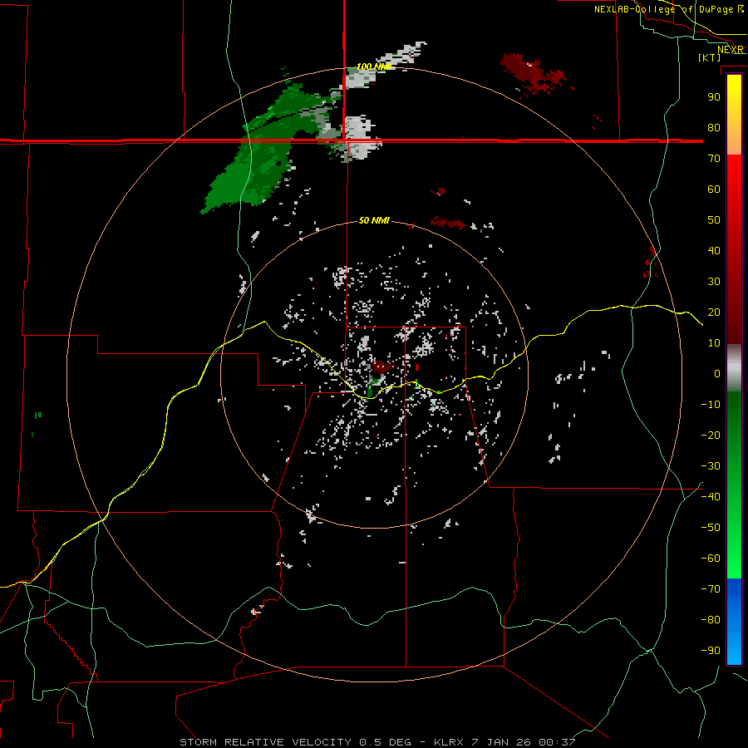Click the -70 scale label
Viewport: 748px width, 748px height.
(711, 589)
